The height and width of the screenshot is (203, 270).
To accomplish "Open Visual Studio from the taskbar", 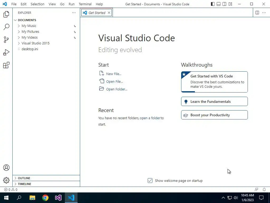I will (58, 198).
